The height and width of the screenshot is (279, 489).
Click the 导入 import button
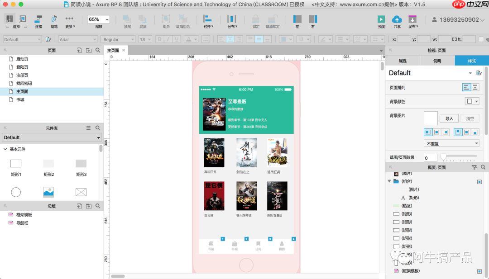(x=449, y=118)
